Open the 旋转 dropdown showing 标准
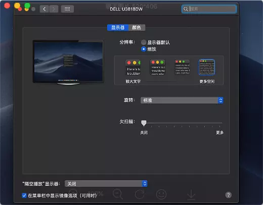 (182, 100)
